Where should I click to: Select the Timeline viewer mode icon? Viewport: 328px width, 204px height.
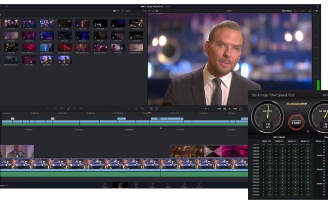(x=157, y=11)
